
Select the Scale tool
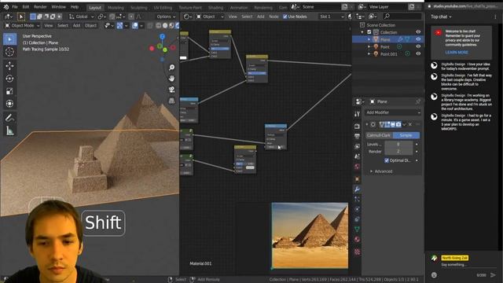coord(9,91)
